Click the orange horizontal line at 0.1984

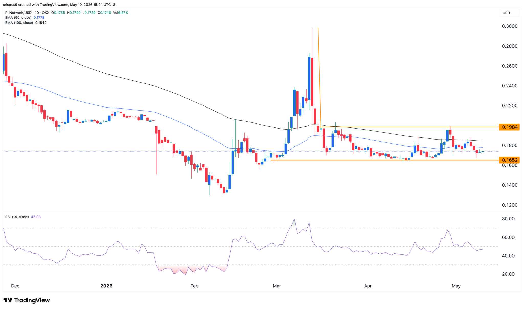(409, 127)
